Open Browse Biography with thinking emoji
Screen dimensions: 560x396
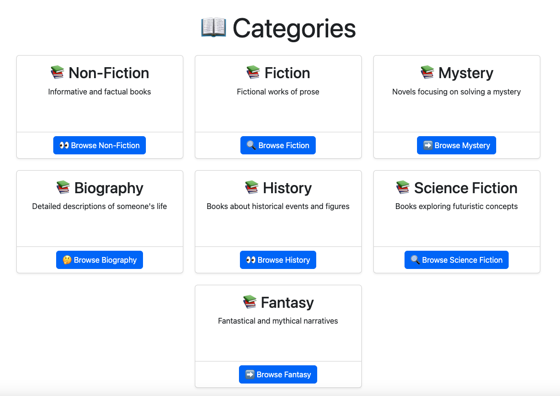click(100, 260)
